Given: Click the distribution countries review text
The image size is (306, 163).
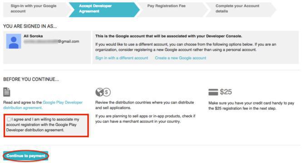Looking at the screenshot, I should tap(145, 105).
